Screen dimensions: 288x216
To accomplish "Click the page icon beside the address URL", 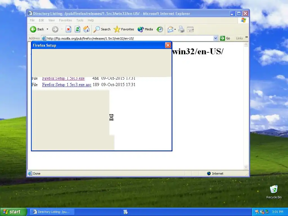I will (44, 38).
